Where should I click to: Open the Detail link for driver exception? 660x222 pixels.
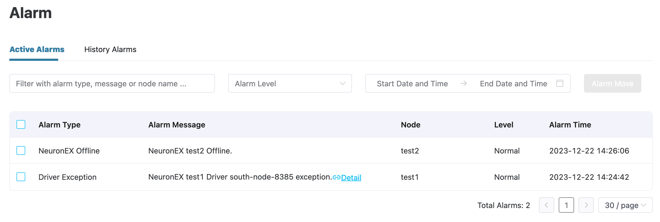click(x=351, y=178)
